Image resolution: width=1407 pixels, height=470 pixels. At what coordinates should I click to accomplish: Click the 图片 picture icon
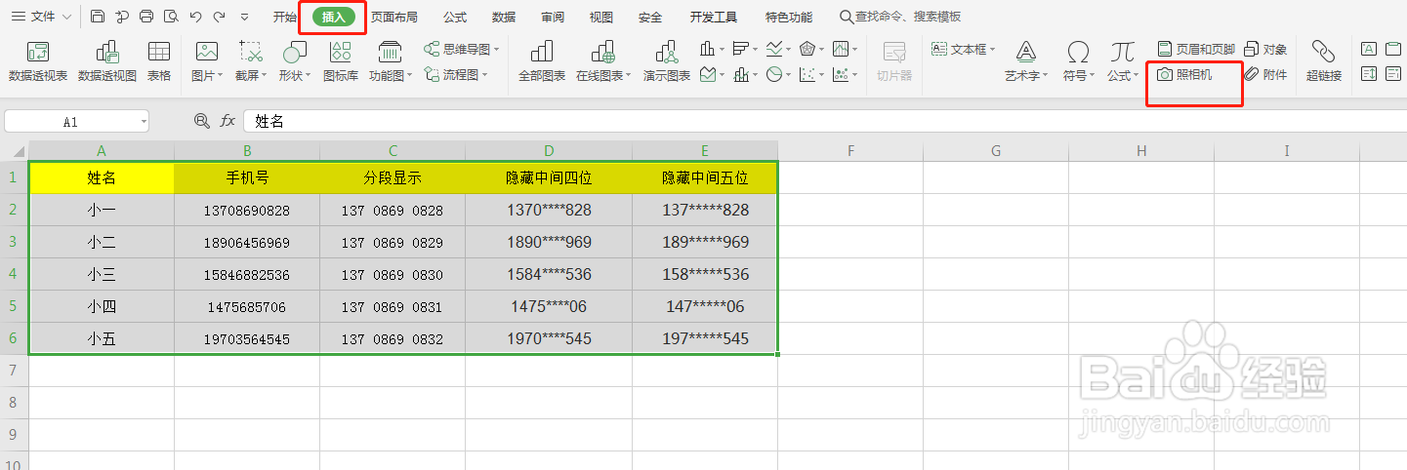pyautogui.click(x=206, y=52)
